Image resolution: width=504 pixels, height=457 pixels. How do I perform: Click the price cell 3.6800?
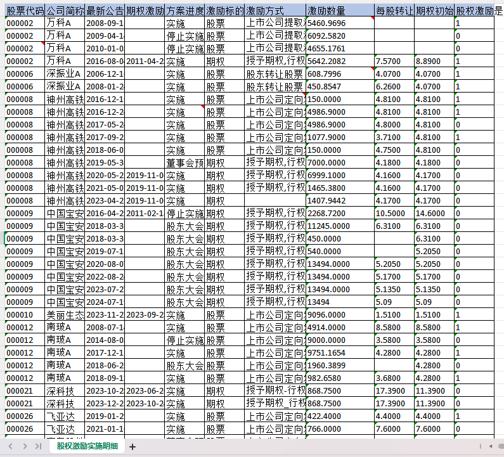tap(394, 378)
